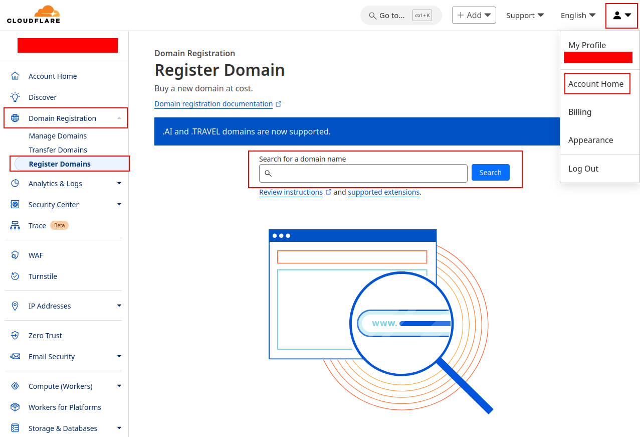
Task: Open Manage Domains in sidebar
Action: pyautogui.click(x=58, y=136)
